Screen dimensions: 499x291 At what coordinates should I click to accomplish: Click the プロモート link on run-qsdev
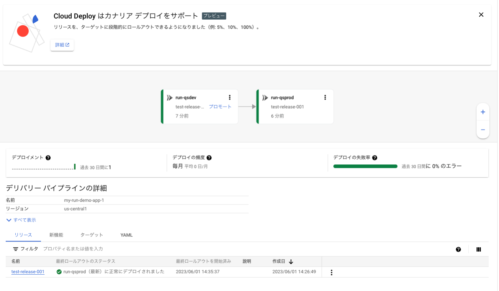pyautogui.click(x=220, y=107)
